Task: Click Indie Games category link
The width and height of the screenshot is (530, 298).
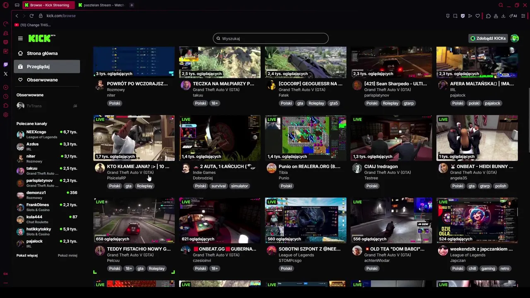Action: click(204, 173)
